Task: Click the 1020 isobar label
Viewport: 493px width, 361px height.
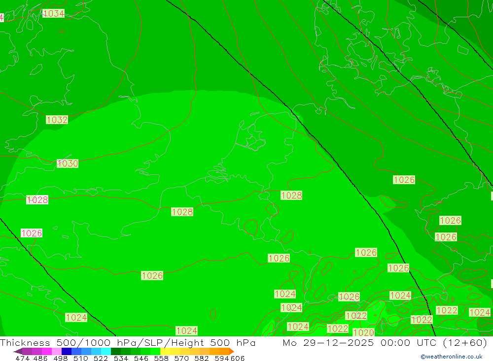Action: (x=363, y=332)
